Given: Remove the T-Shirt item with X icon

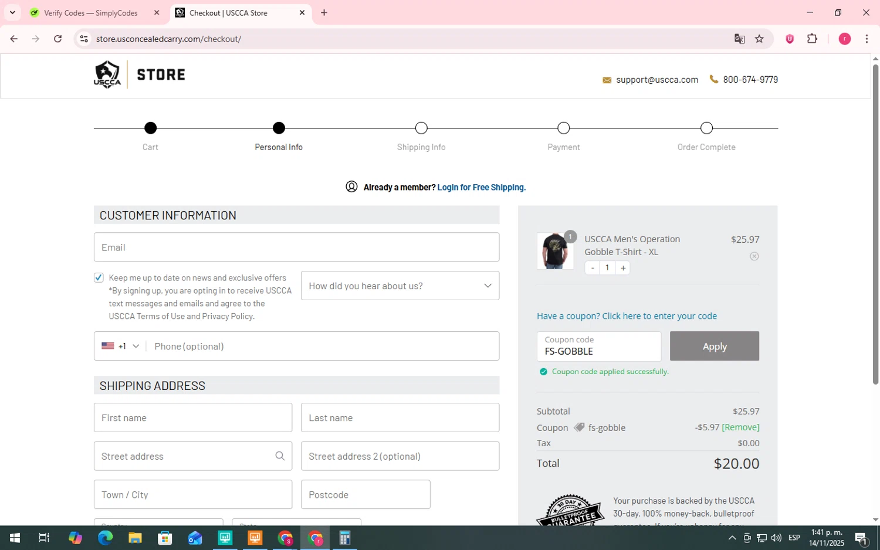Looking at the screenshot, I should pyautogui.click(x=754, y=256).
